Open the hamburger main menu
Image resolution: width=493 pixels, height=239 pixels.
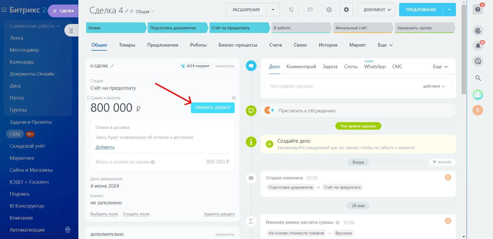pos(4,10)
